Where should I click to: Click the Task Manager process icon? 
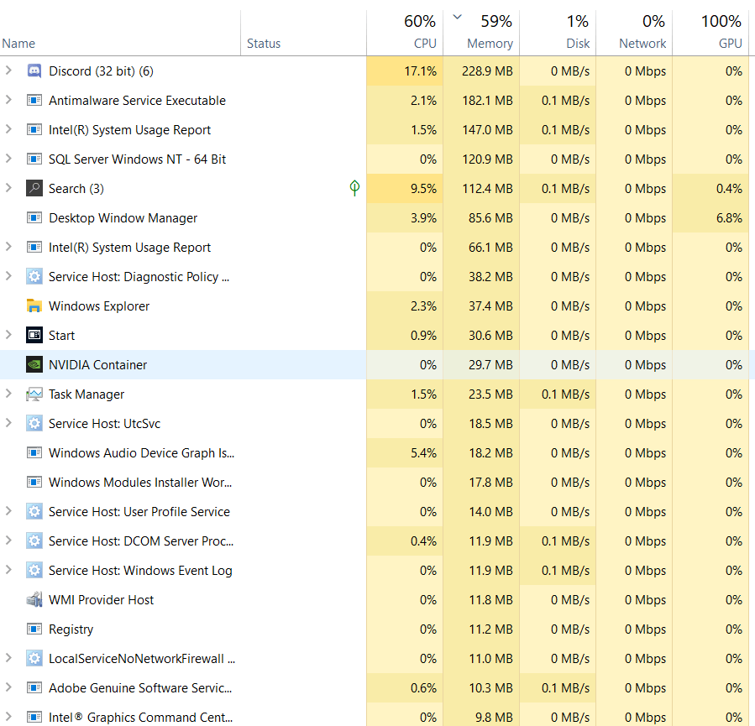pyautogui.click(x=34, y=394)
